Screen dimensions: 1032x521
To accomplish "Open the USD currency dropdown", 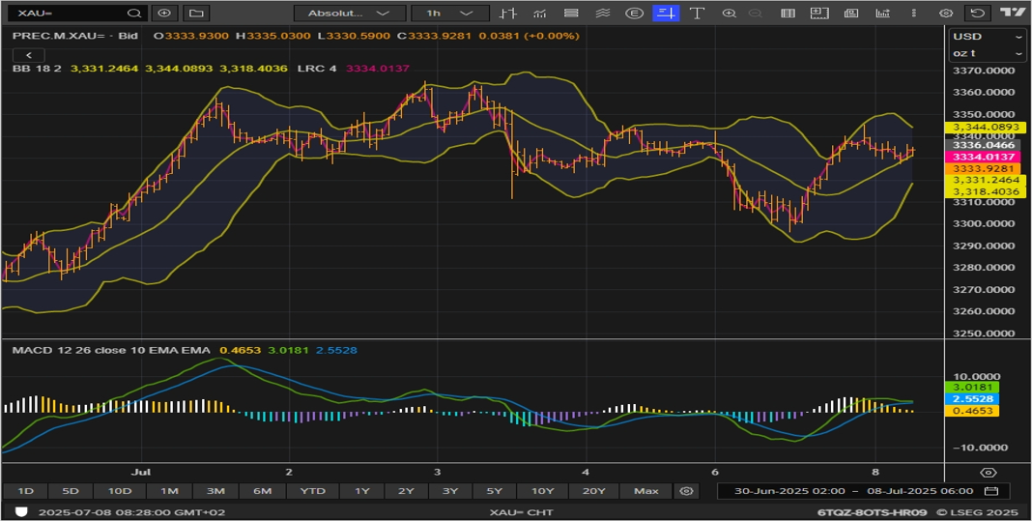I will [986, 36].
